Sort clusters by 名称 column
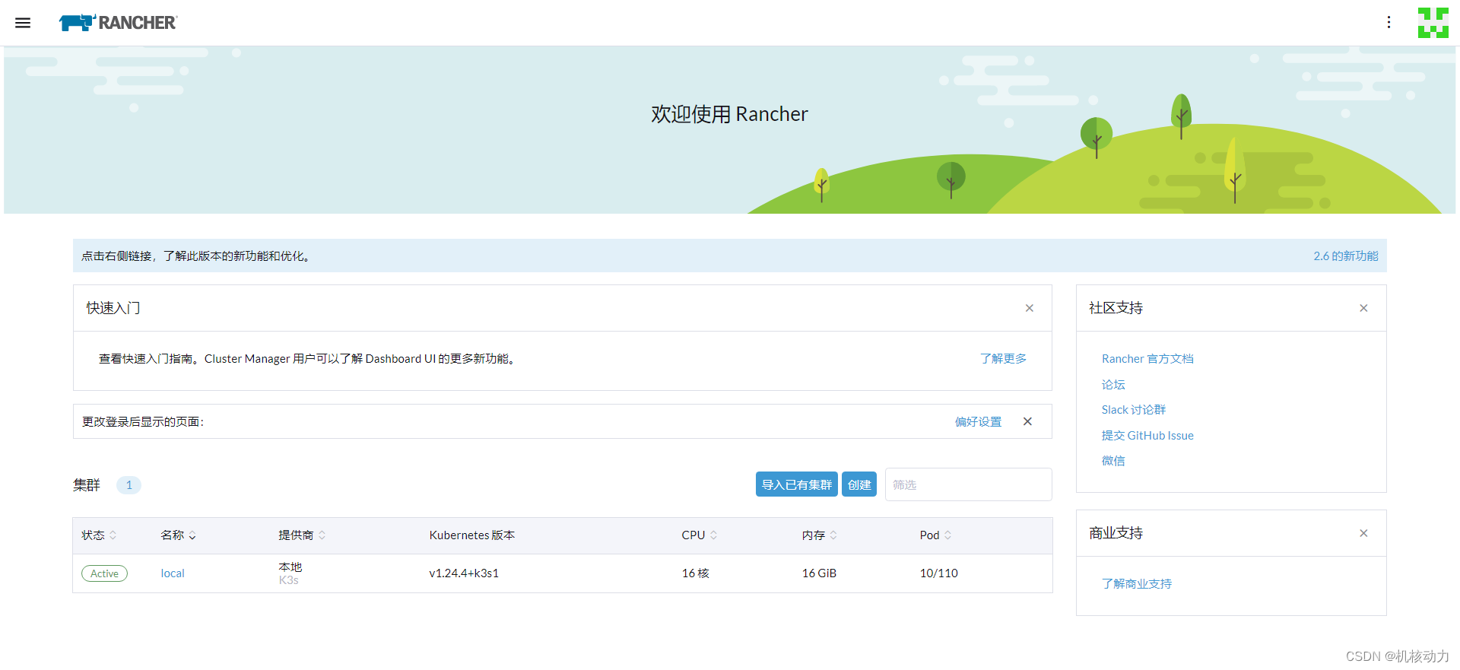This screenshot has height=670, width=1460. tap(178, 535)
